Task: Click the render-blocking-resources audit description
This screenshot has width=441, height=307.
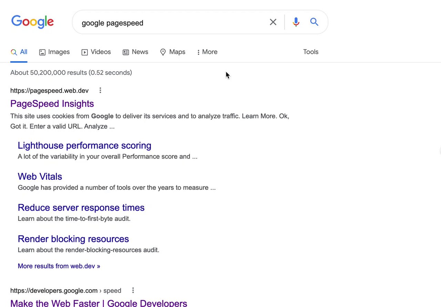Action: (89, 250)
